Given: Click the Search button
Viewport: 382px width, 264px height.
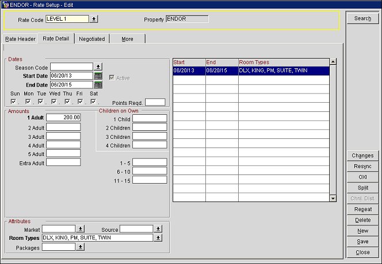Looking at the screenshot, I should 362,18.
